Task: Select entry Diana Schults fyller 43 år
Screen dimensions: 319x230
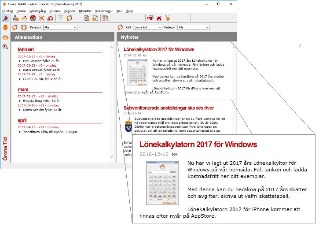Action: tap(42, 110)
